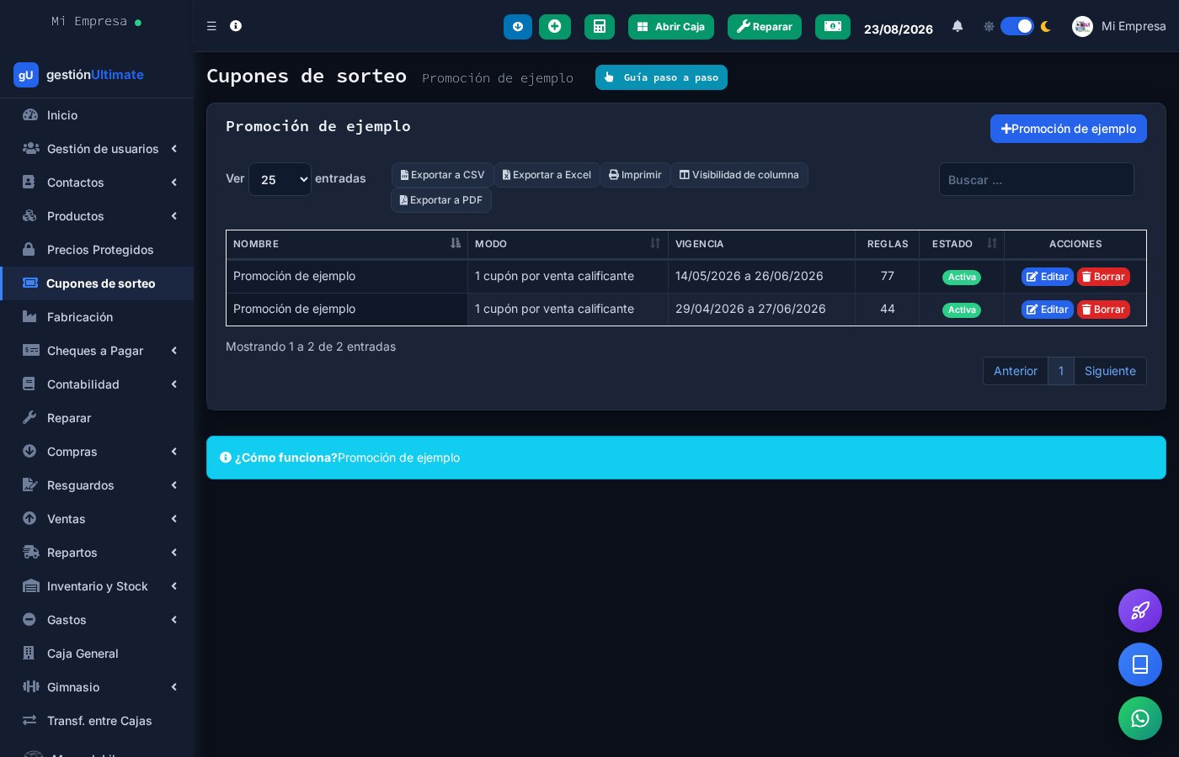This screenshot has width=1179, height=757.
Task: Click Exportar a Excel
Action: (547, 175)
